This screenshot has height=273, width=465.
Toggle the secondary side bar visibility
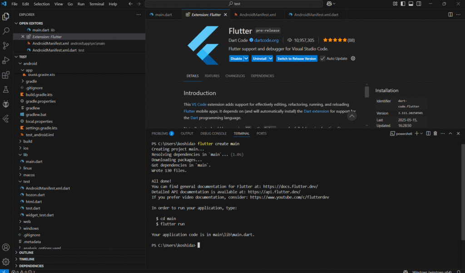[419, 4]
